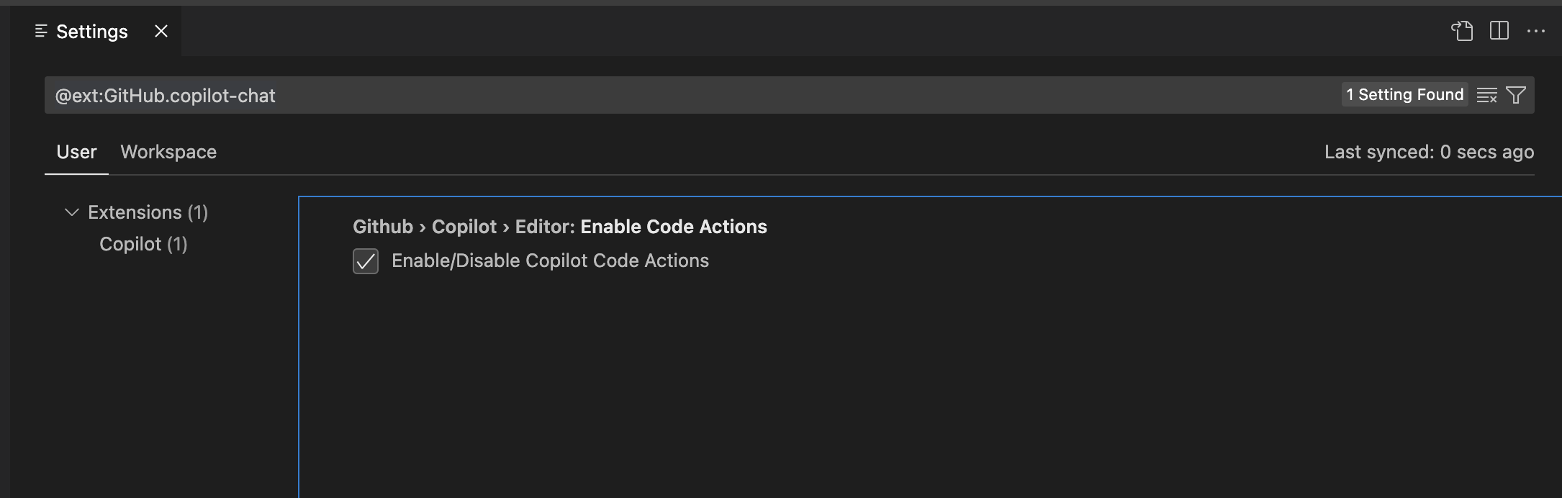This screenshot has height=498, width=1562.
Task: Collapse the Extensions (1) tree section
Action: click(71, 212)
